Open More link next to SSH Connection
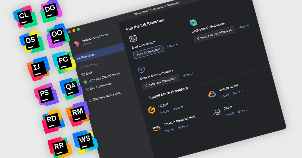302x158 pixels. pos(172,46)
